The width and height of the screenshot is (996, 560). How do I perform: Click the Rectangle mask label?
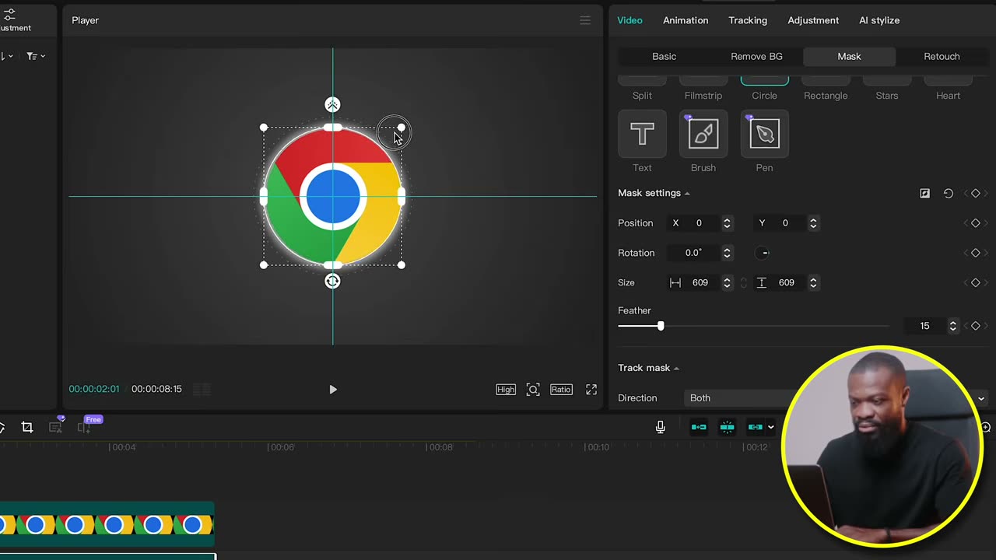(x=826, y=96)
